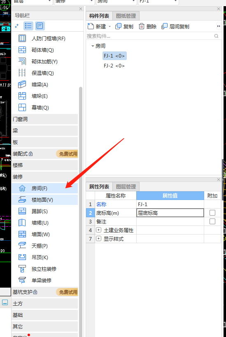This screenshot has height=337, width=226.
Task: Collapse the 装修 category
Action: click(x=44, y=177)
